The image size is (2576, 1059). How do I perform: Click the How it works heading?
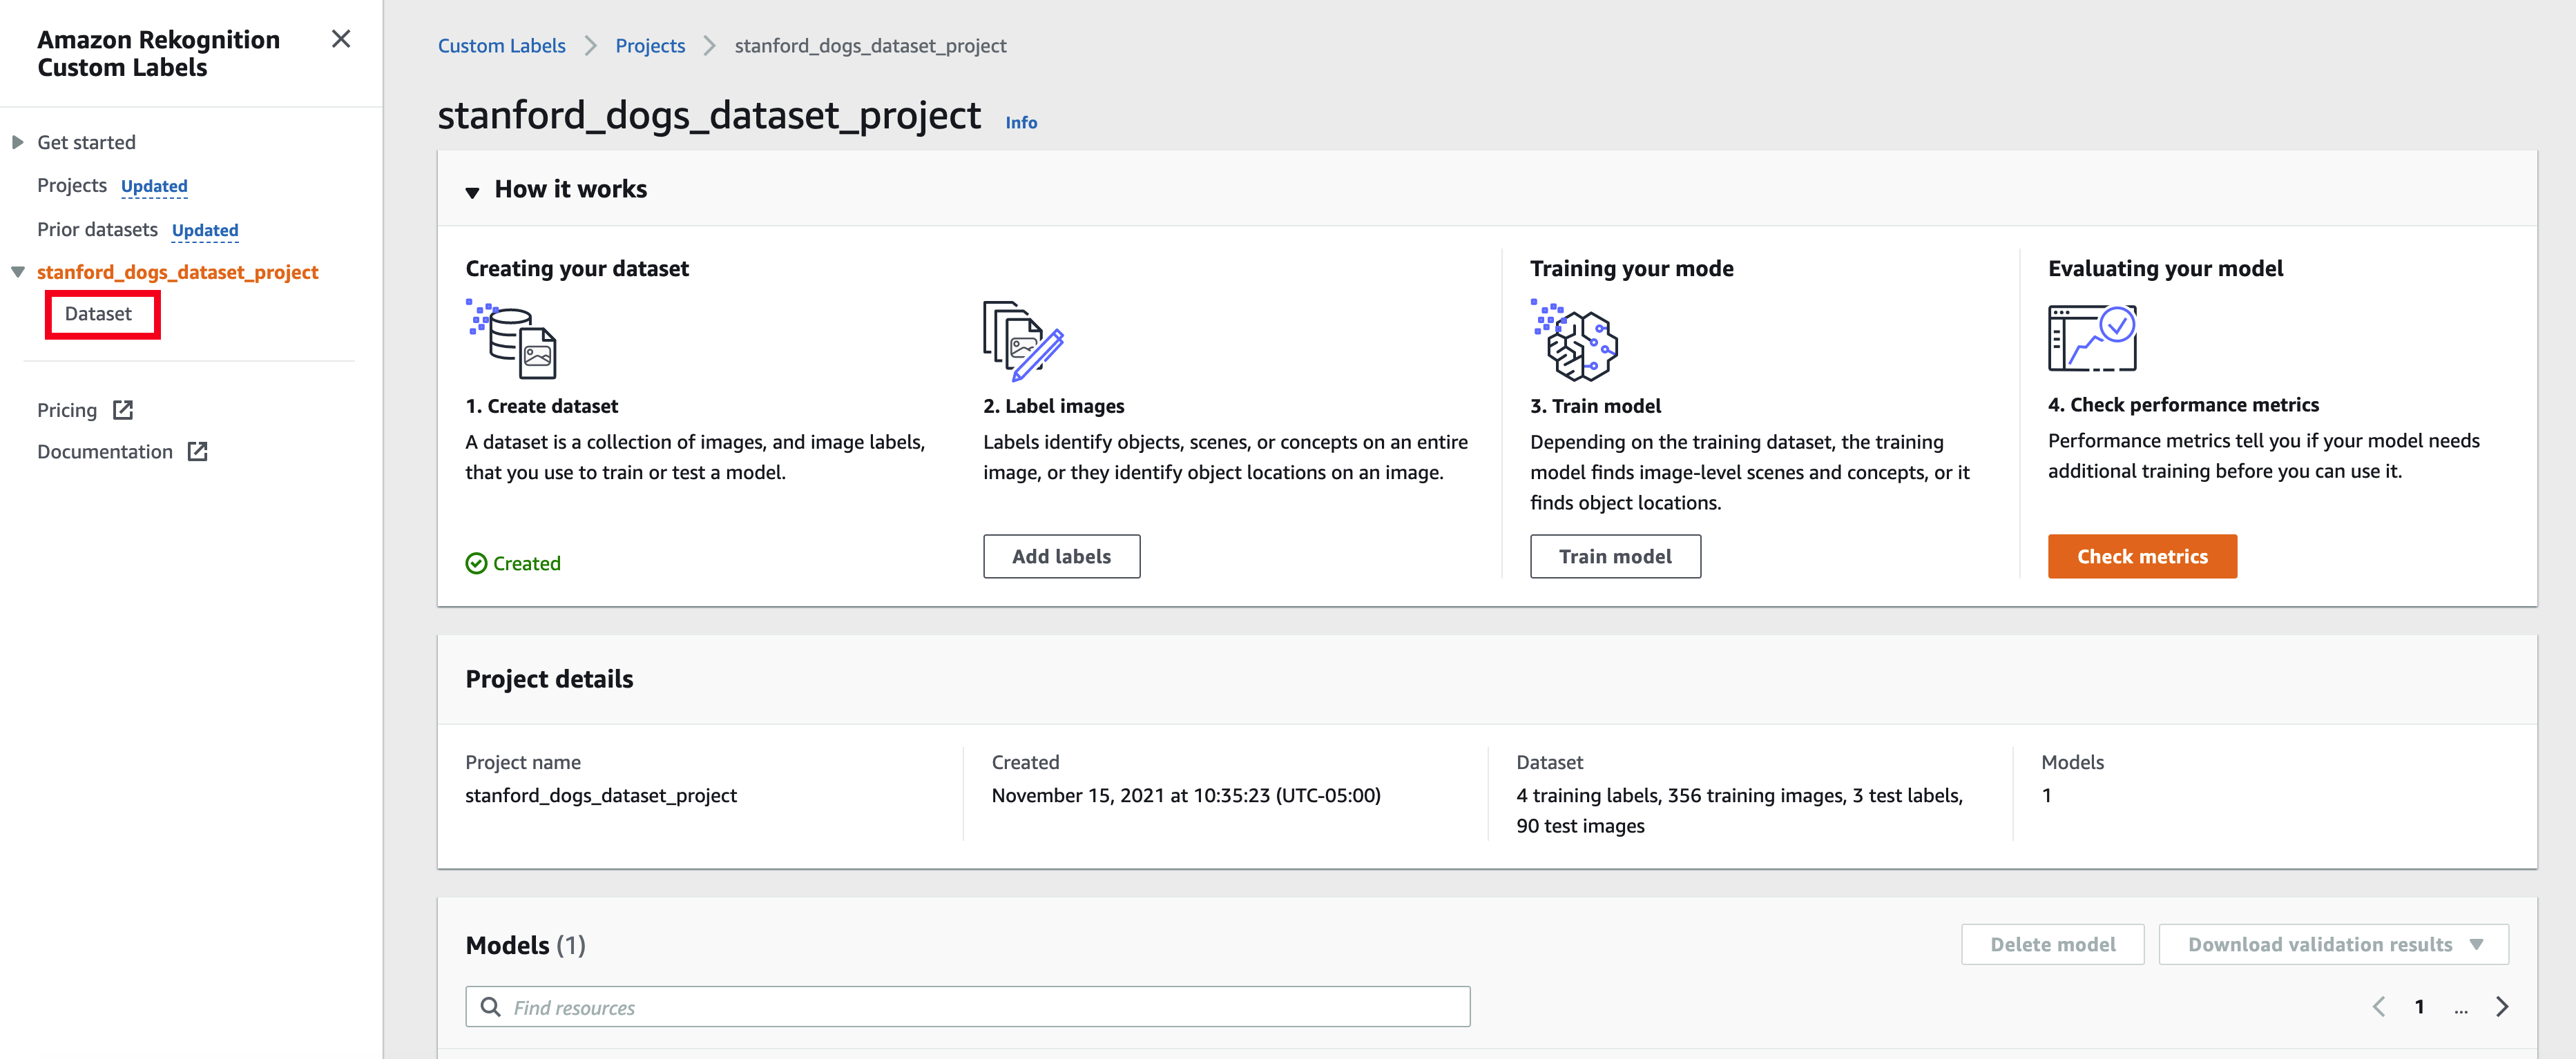[x=570, y=189]
